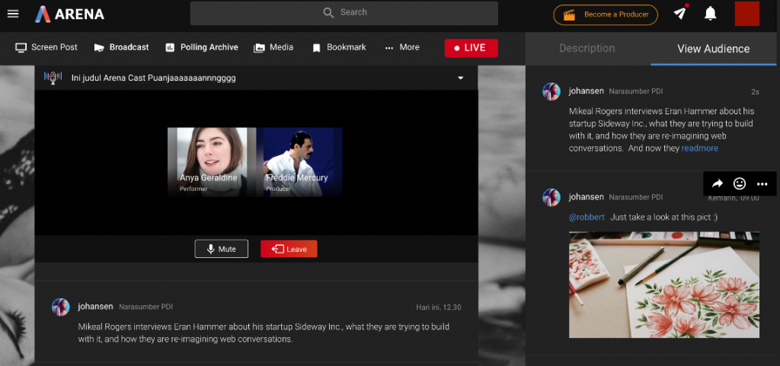The image size is (780, 366).
Task: Expand the Arena Cast title dropdown
Action: [460, 78]
